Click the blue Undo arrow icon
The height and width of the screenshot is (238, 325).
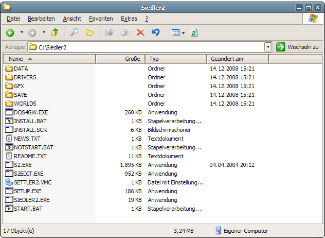(x=156, y=32)
